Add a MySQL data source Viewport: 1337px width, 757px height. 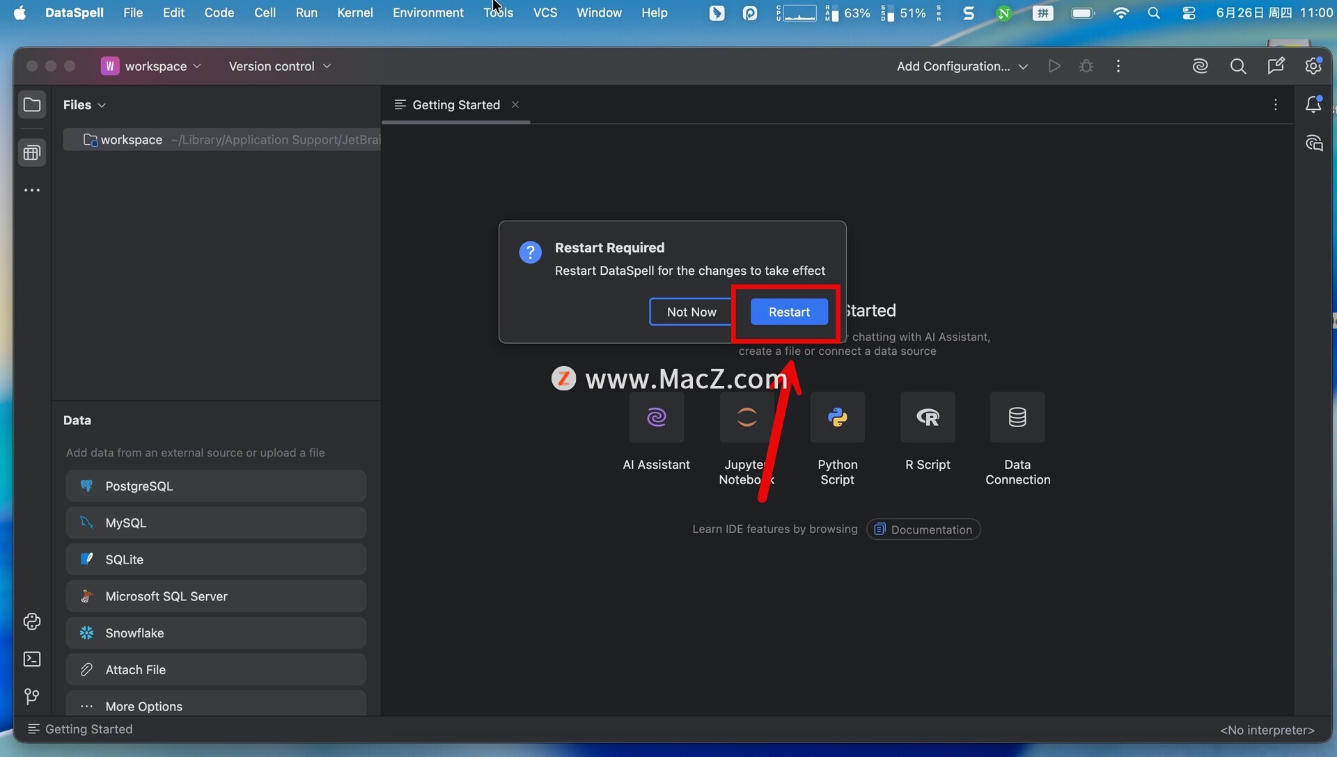216,523
